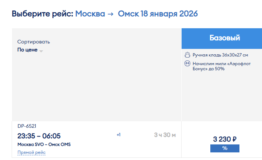
Task: Click the percent discount badge
Action: tap(225, 148)
